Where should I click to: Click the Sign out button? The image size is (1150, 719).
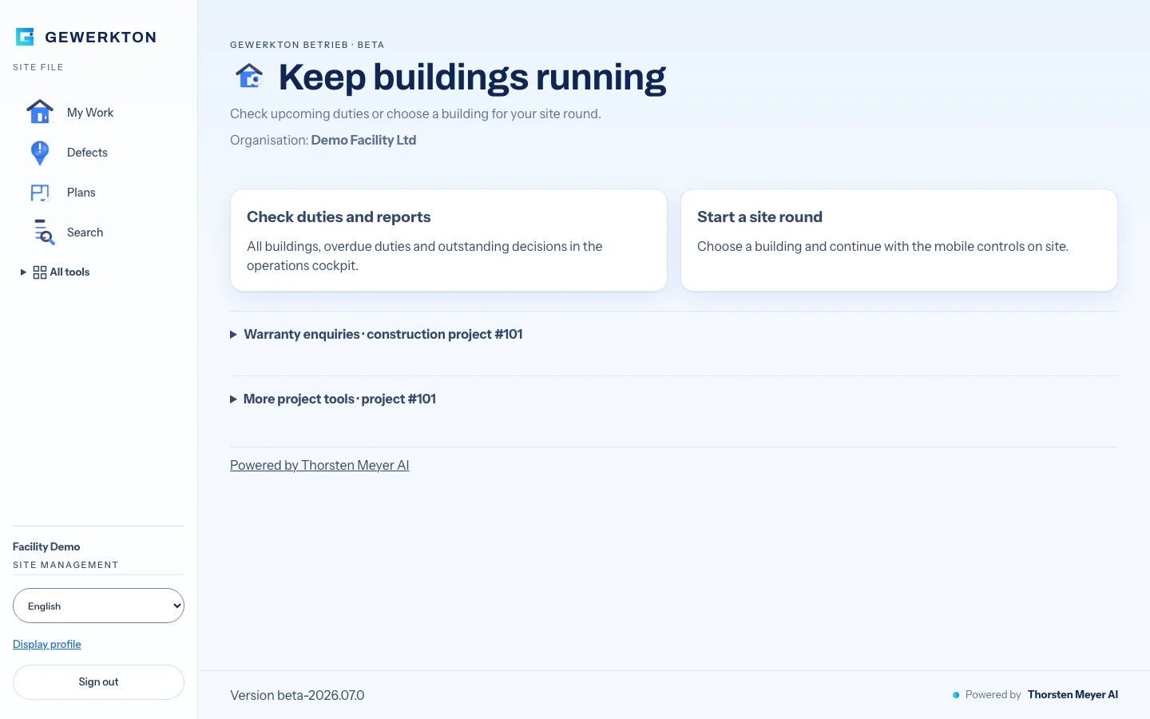tap(98, 682)
